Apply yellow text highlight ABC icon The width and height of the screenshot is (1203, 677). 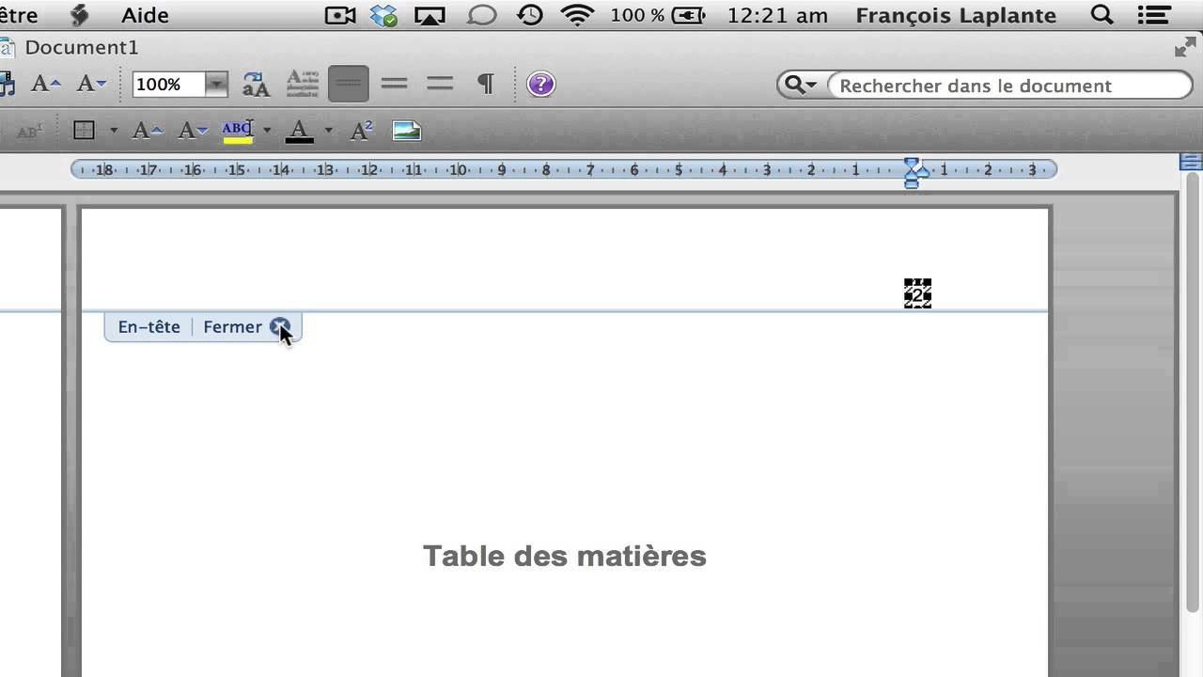coord(238,131)
